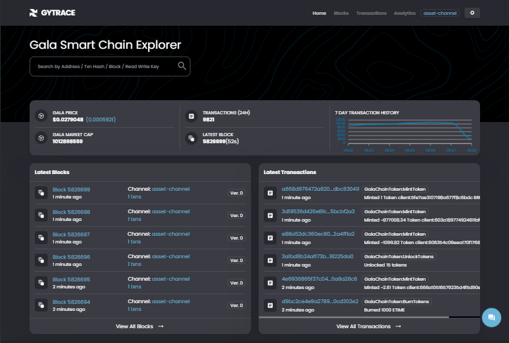Screen dimensions: 509x343
Task: Click the search magnifier icon
Action: [x=181, y=66]
